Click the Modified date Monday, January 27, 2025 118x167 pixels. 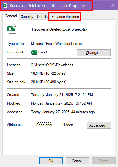tap(61, 103)
